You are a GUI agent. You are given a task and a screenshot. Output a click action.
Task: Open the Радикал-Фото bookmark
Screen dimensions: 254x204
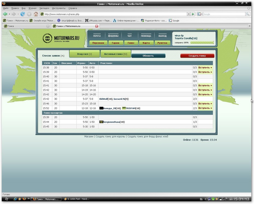click(x=154, y=20)
